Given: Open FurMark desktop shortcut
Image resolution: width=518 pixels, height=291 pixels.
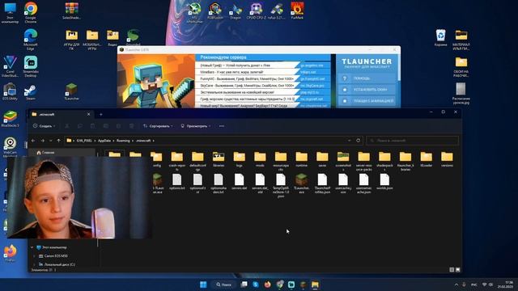Looking at the screenshot, I should [x=297, y=11].
